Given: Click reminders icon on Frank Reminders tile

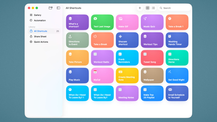Looking at the screenshot, I should (120, 54).
